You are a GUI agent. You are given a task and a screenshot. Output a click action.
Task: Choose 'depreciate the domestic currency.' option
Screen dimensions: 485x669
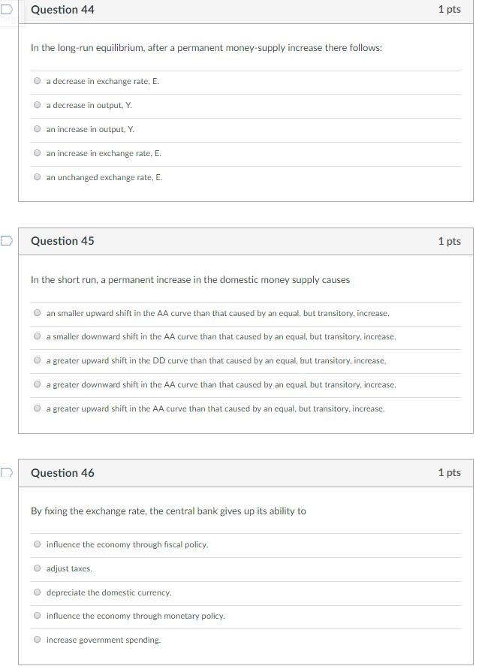click(x=37, y=592)
